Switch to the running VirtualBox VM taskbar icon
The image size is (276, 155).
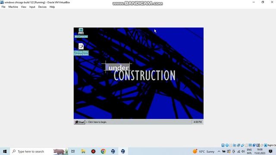click(x=123, y=151)
